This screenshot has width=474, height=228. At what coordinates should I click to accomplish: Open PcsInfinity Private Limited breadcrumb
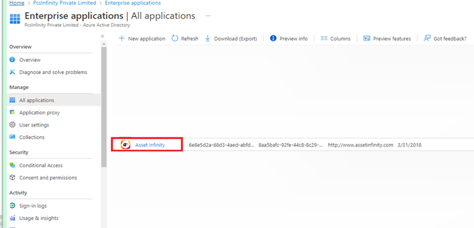coord(64,3)
